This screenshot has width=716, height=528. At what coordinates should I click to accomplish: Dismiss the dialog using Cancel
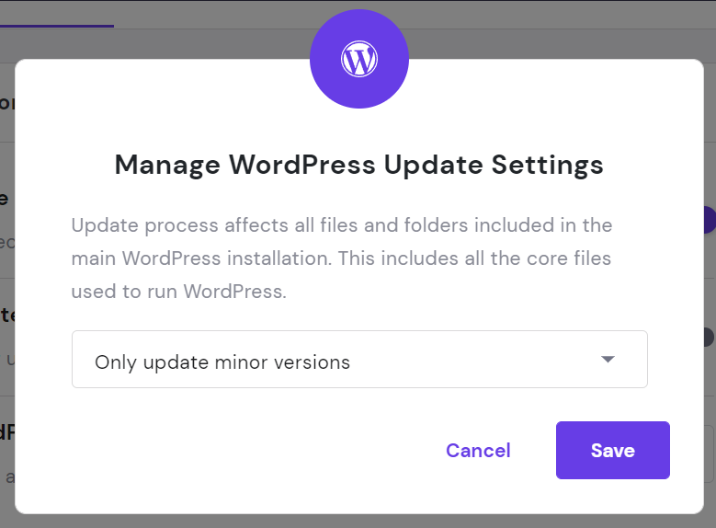click(478, 451)
